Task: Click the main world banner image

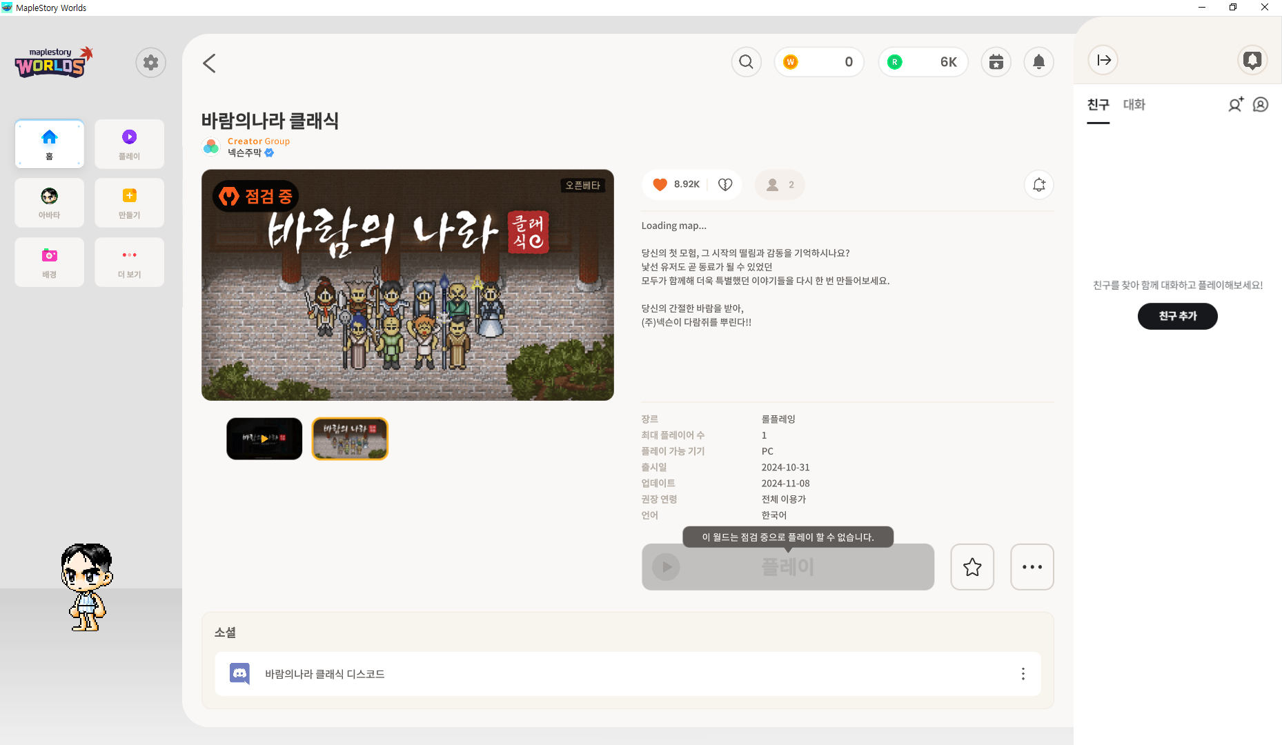Action: pos(407,285)
